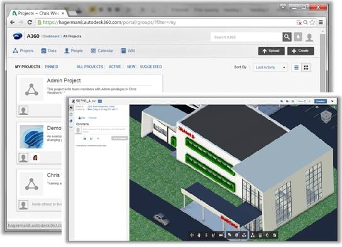Click the zoom magnifier icon in the address bar

(306, 22)
